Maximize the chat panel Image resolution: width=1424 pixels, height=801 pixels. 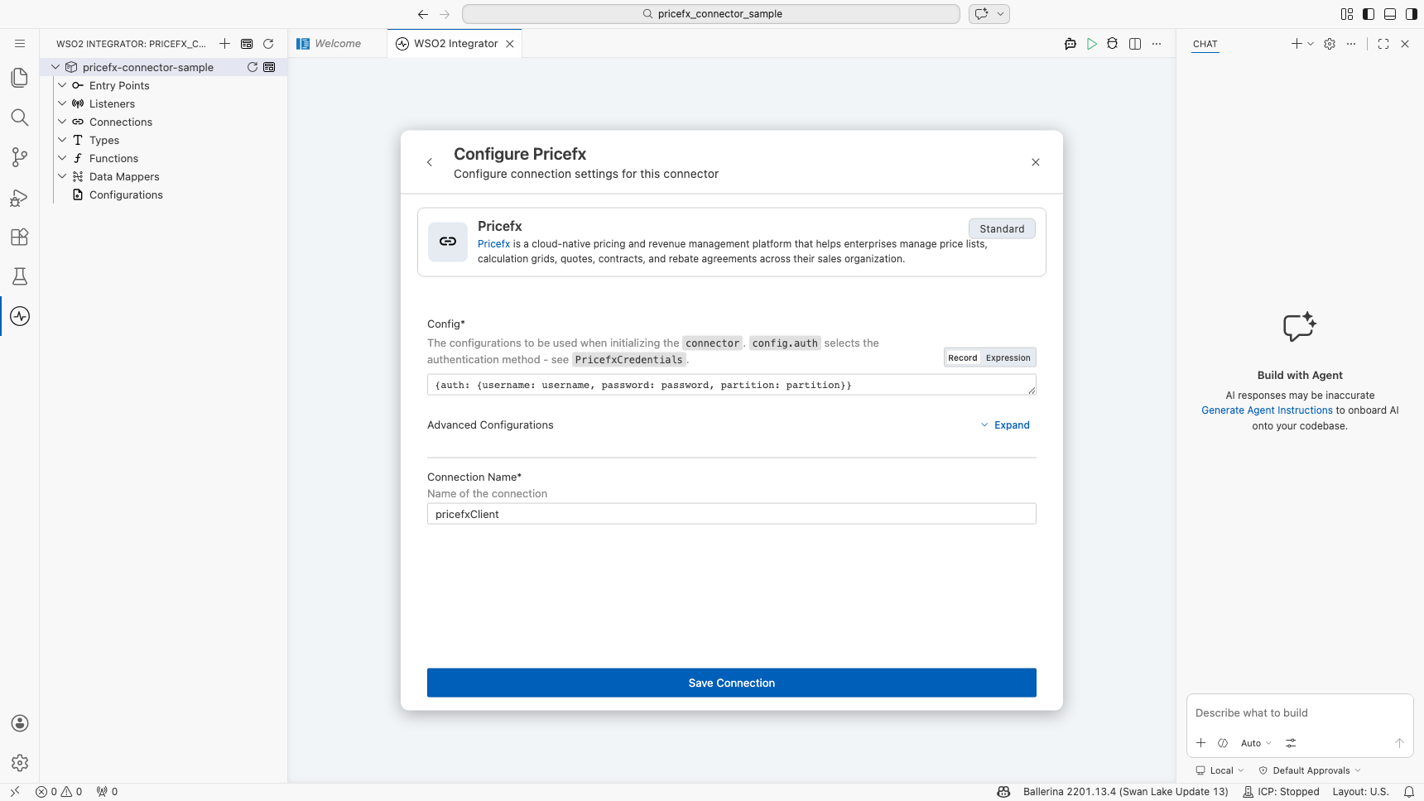(1383, 44)
